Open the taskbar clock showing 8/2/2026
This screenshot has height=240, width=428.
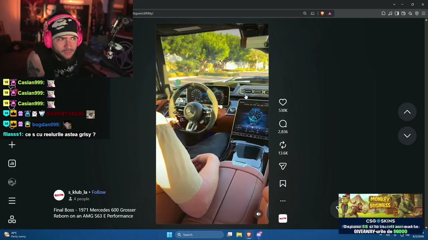[418, 236]
